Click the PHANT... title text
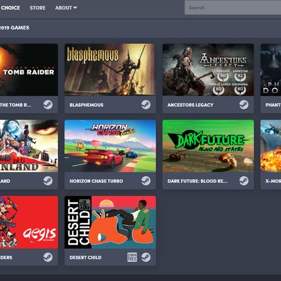Viewport: 281px width, 281px height. pos(273,105)
